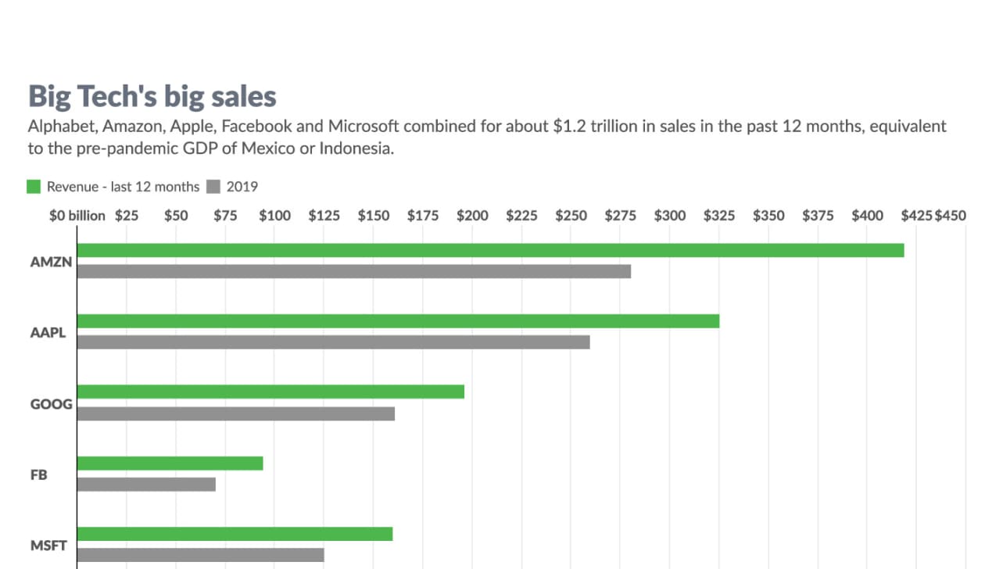
Task: Select the gray AAPL 2019 bar
Action: point(333,342)
